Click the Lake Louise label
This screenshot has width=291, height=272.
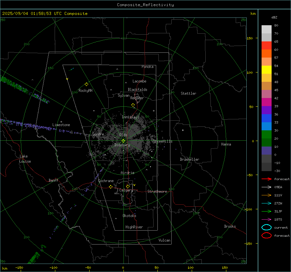pos(25,159)
